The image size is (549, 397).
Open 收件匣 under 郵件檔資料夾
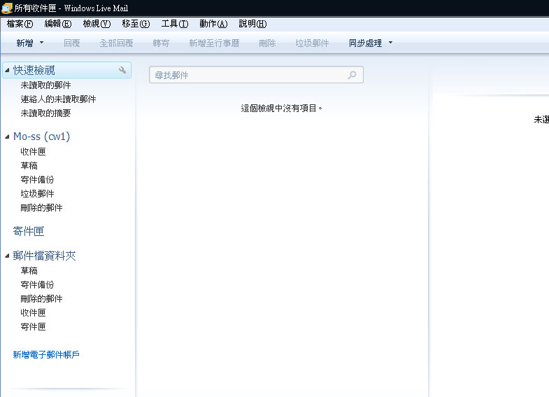(34, 313)
